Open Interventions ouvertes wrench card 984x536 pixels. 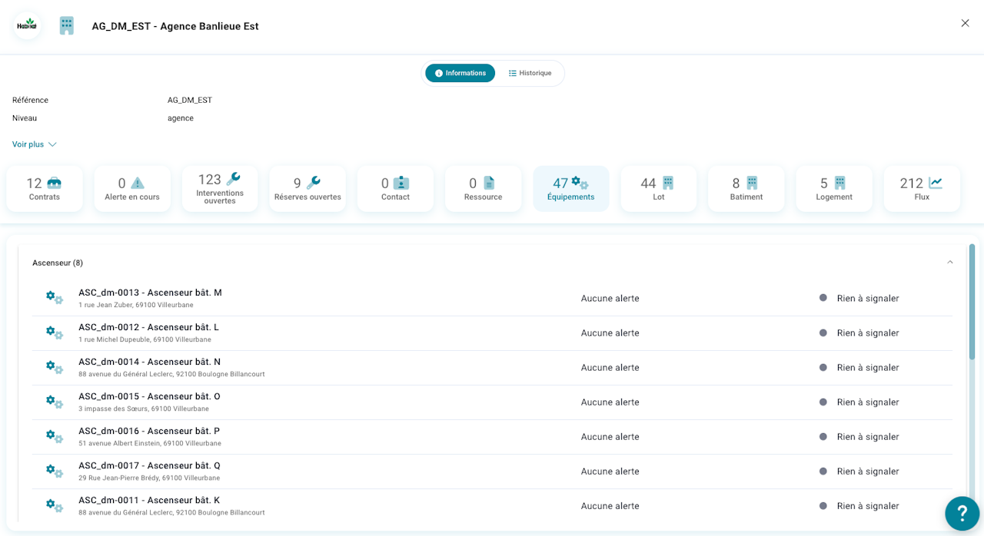point(220,189)
